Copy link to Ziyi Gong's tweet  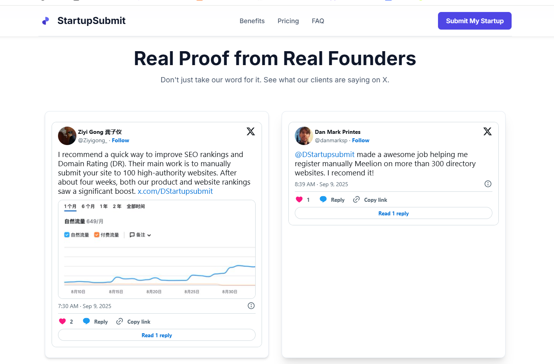click(119, 321)
